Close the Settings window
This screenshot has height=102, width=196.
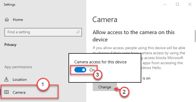[190, 4]
